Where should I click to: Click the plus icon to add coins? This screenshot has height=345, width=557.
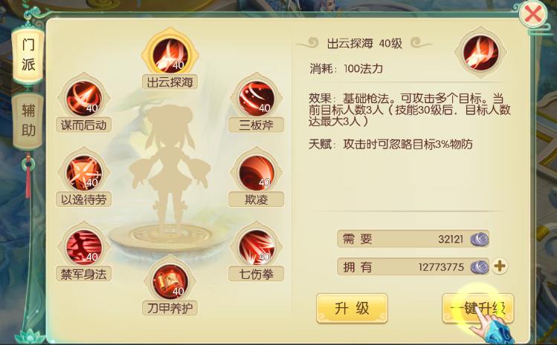(500, 266)
